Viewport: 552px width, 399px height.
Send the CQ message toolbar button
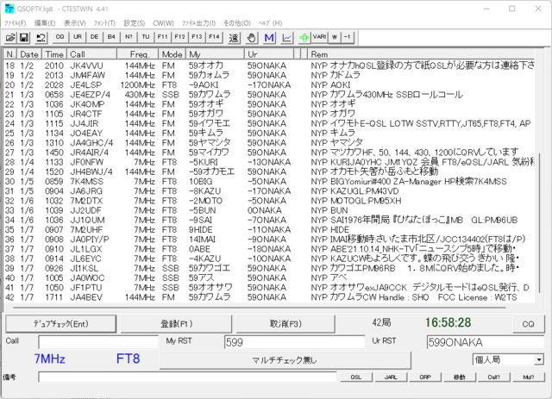[x=60, y=37]
